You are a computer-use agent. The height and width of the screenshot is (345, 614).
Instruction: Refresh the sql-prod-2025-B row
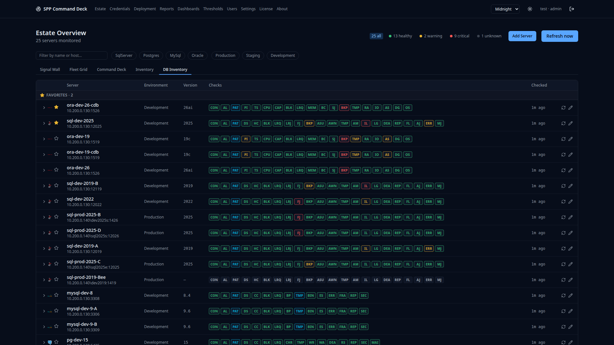coord(563,217)
